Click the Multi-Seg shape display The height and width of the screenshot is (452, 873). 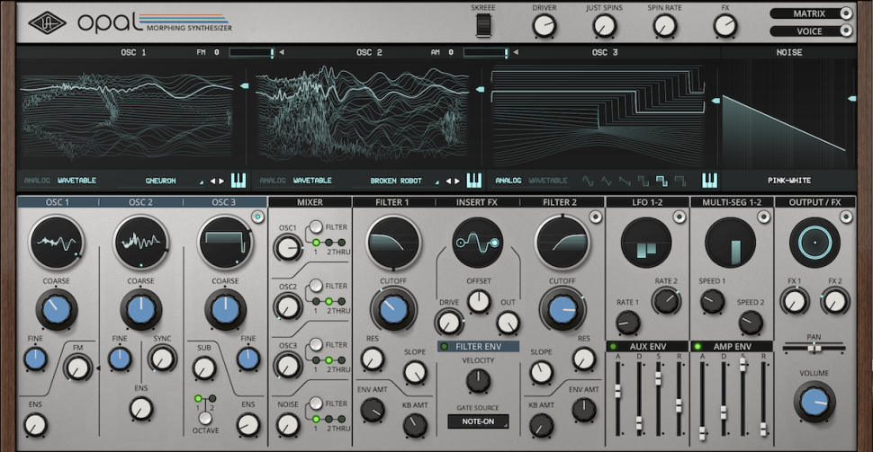pos(731,243)
